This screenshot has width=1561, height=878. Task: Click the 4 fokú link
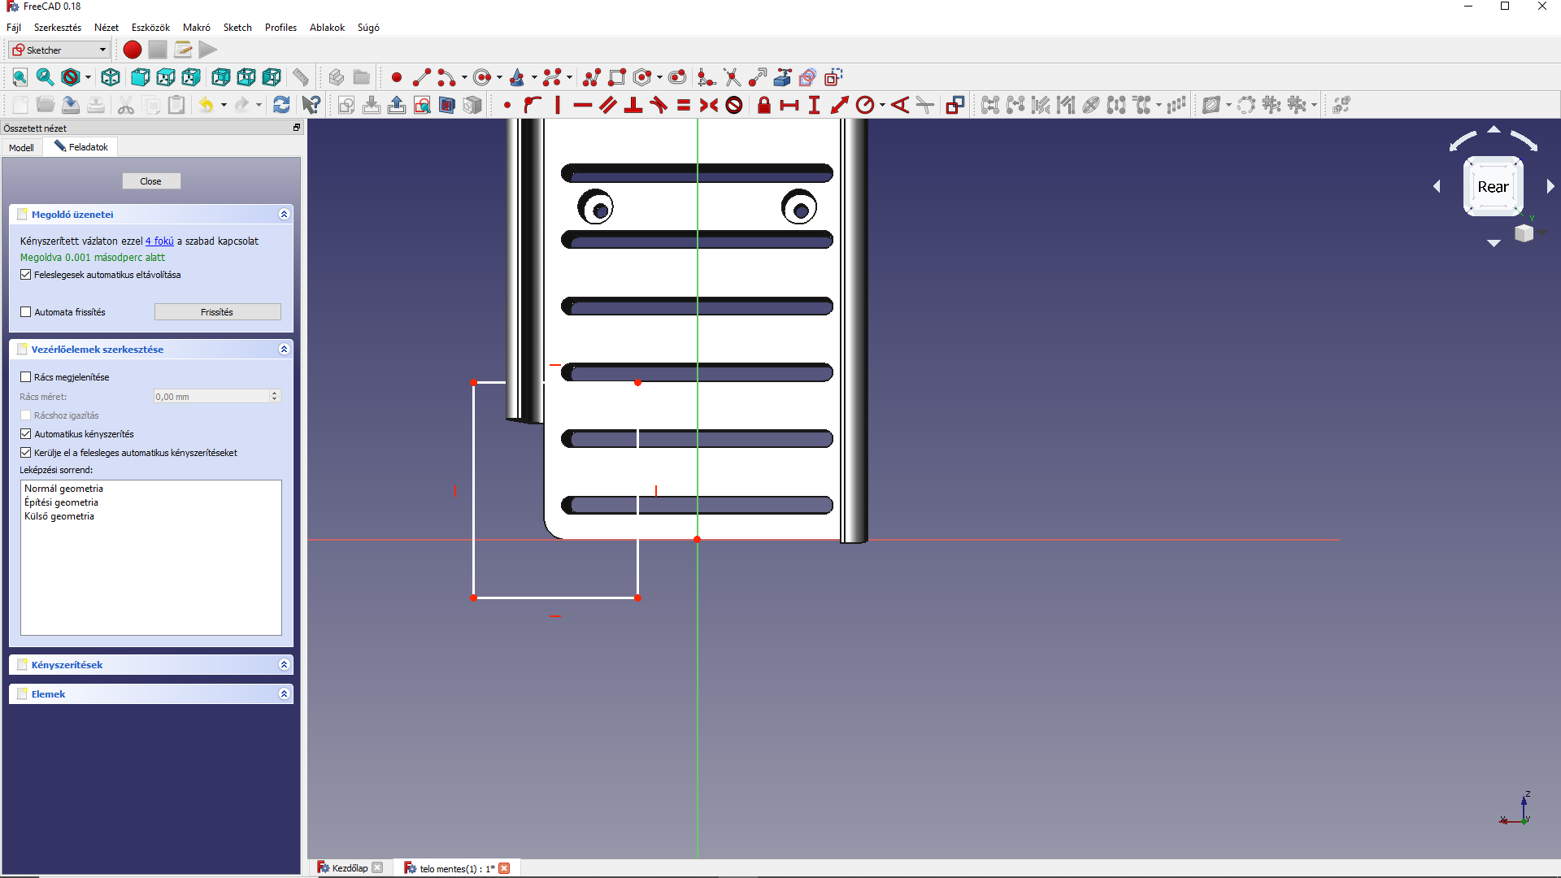point(159,241)
